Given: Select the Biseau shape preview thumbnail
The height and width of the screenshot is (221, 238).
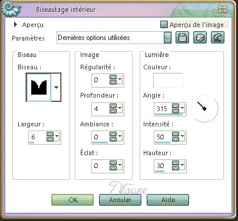Looking at the screenshot, I should pyautogui.click(x=39, y=88).
